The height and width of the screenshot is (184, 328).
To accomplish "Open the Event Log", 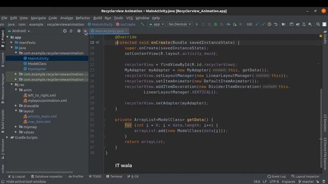I will 277,176.
